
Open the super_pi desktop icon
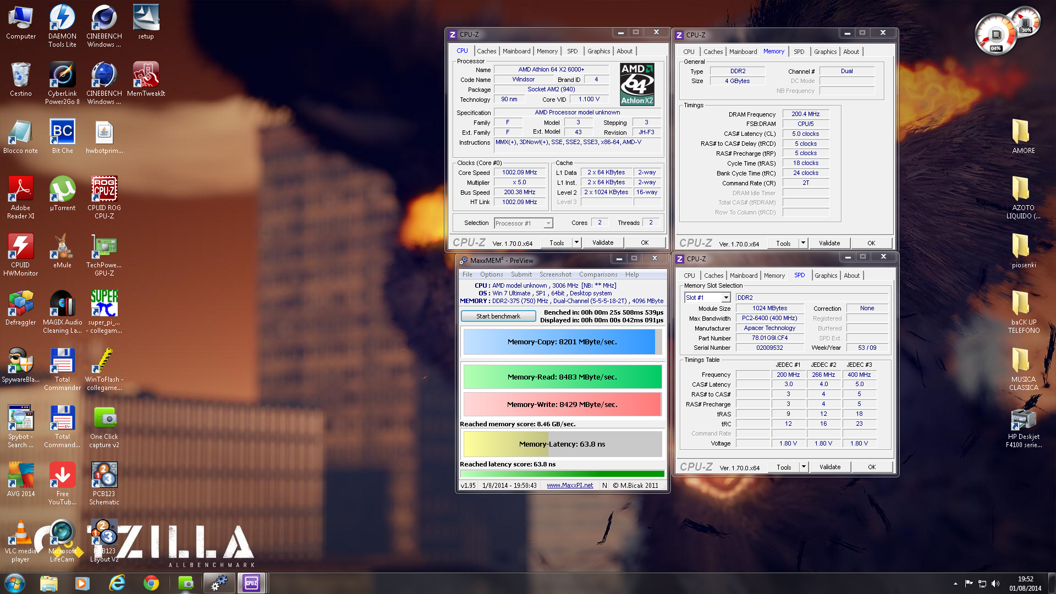tap(104, 312)
